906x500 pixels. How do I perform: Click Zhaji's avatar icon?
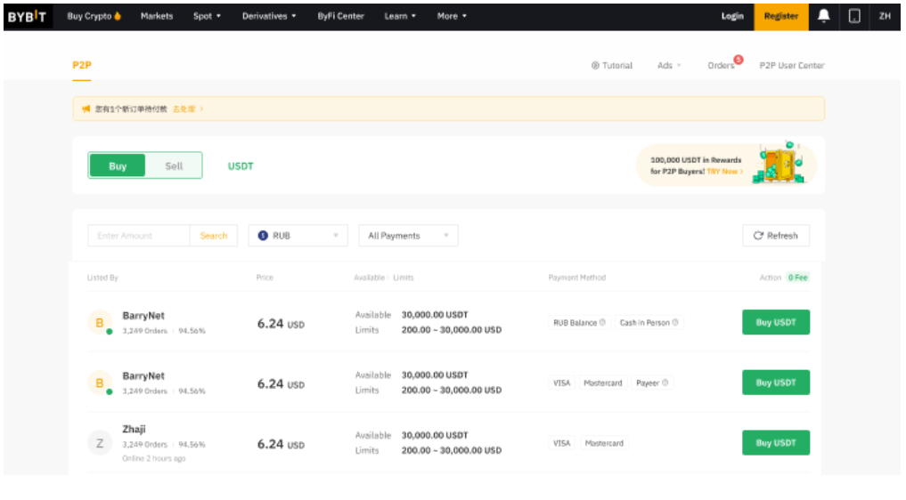(x=99, y=443)
